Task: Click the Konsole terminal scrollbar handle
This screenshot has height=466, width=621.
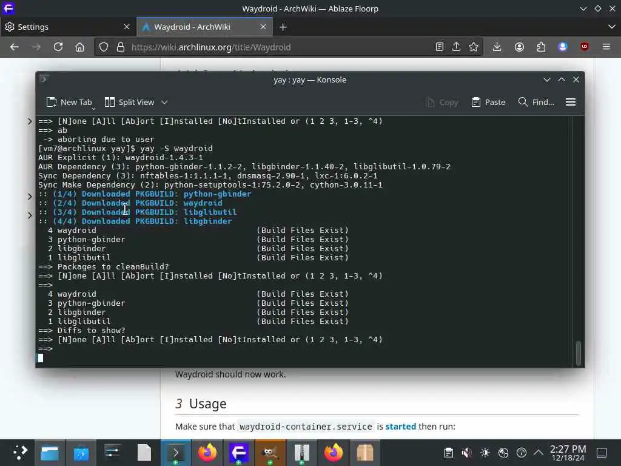Action: [x=578, y=353]
